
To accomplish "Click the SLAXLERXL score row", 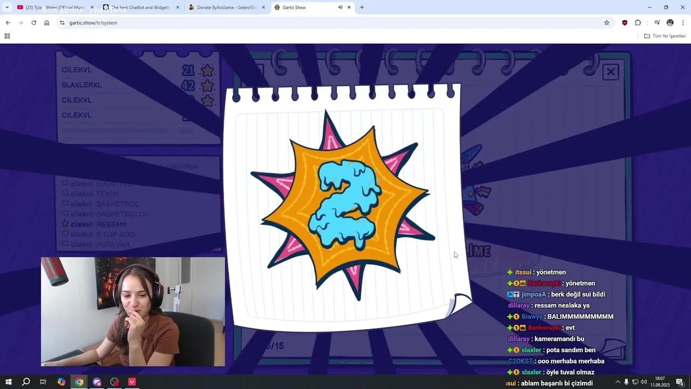I will click(137, 85).
